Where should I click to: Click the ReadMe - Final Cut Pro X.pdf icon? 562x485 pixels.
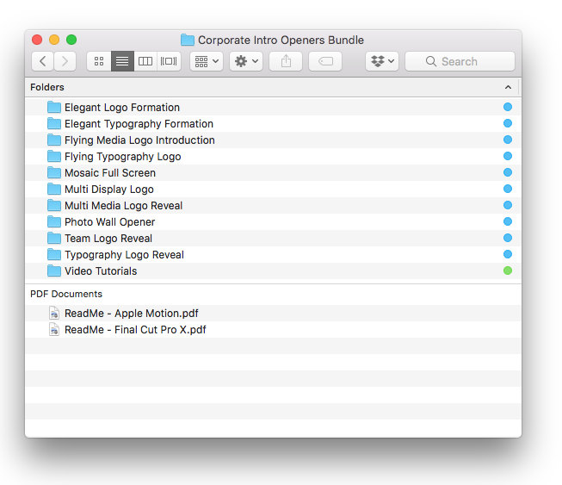[x=54, y=329]
